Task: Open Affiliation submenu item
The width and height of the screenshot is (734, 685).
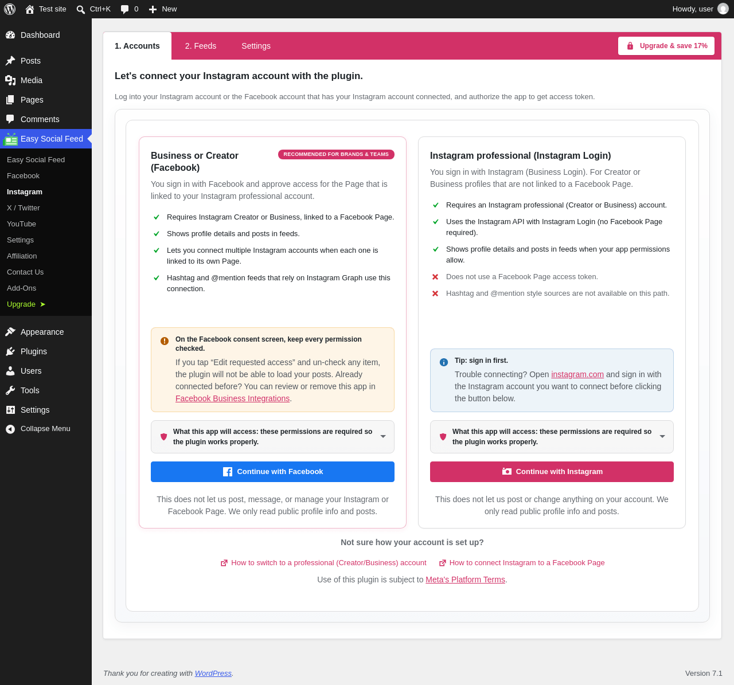Action: [22, 256]
